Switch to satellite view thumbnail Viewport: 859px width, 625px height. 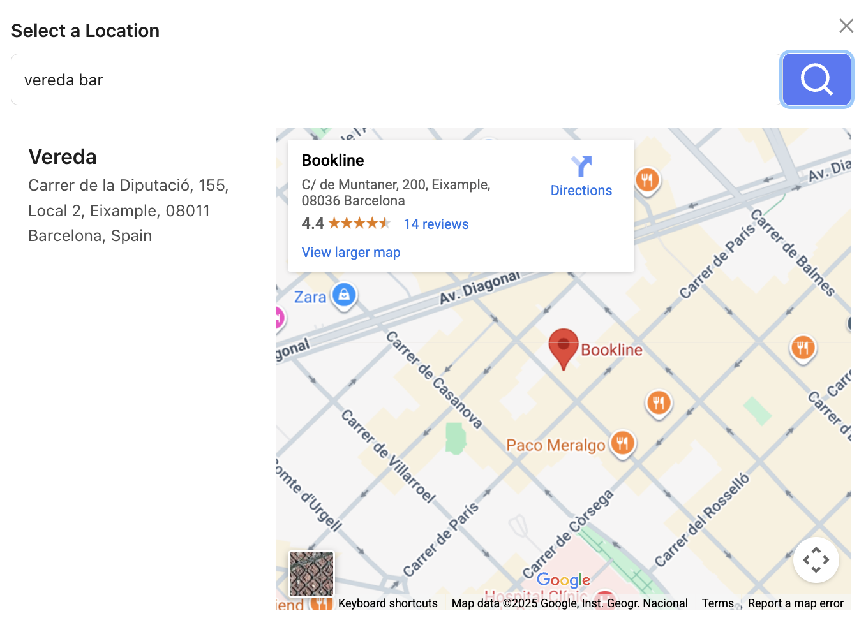click(x=311, y=574)
